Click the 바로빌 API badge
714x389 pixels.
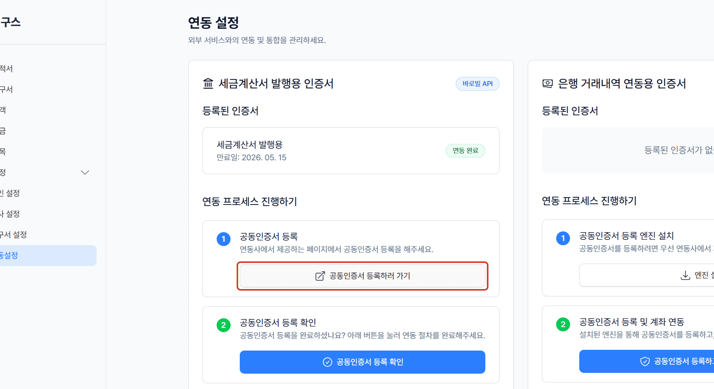pos(478,84)
